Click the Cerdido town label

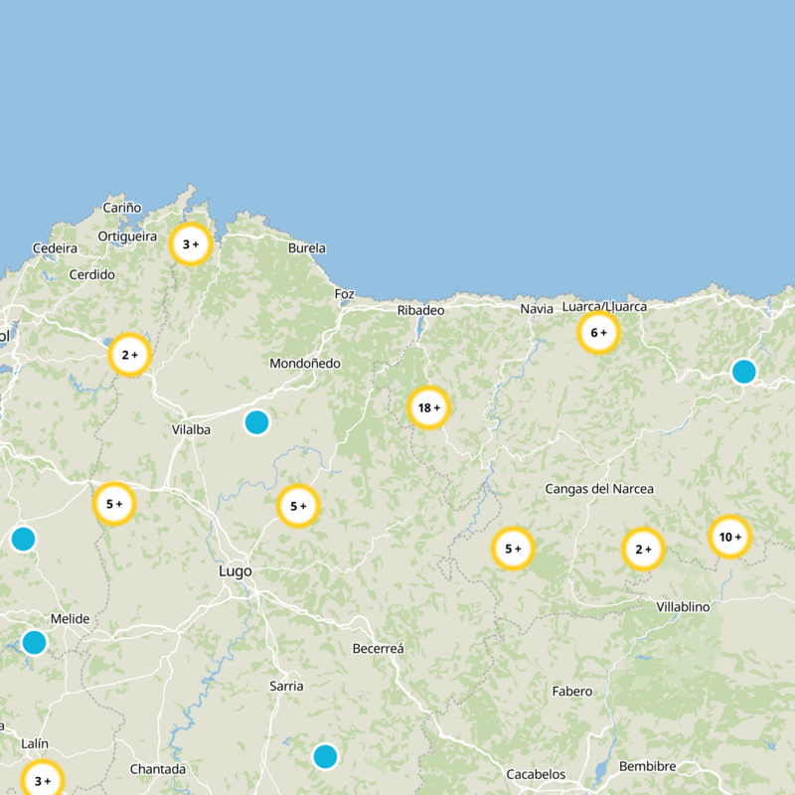click(x=92, y=275)
